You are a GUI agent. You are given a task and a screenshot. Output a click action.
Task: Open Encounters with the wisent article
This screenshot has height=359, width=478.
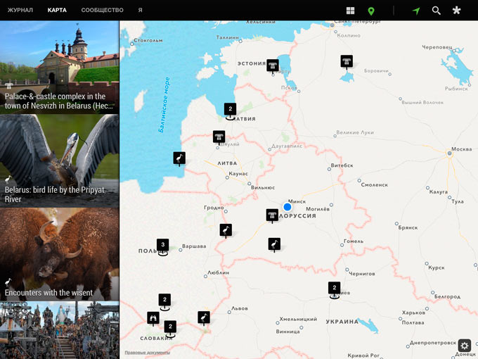click(60, 254)
